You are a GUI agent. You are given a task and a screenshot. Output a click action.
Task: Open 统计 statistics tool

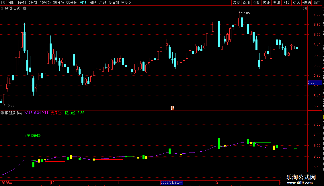[x=266, y=3]
